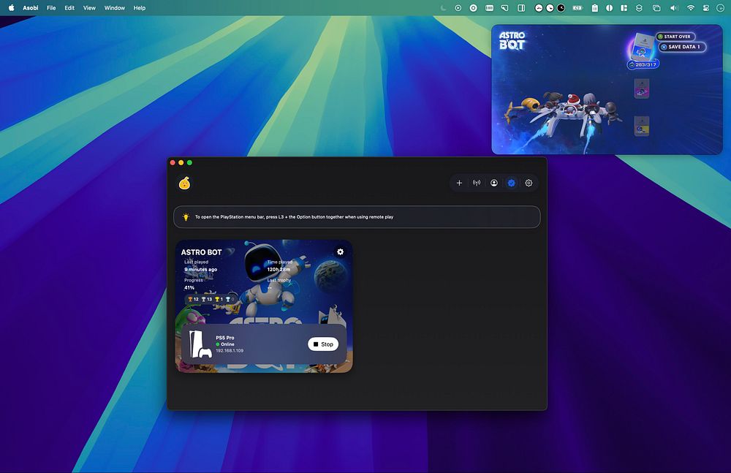Click the '9 minutes ago' last played value
731x473 pixels.
(x=200, y=270)
